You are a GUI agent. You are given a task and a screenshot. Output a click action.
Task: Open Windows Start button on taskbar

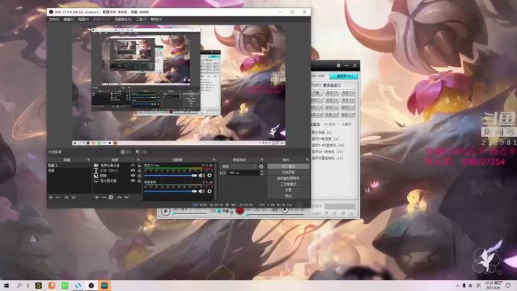(6, 286)
